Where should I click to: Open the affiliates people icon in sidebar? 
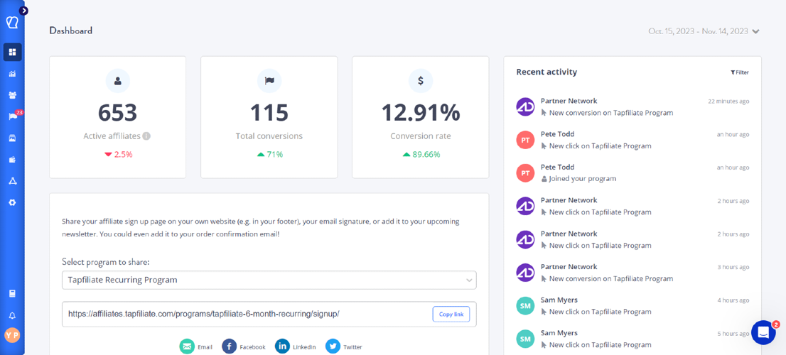[x=13, y=95]
